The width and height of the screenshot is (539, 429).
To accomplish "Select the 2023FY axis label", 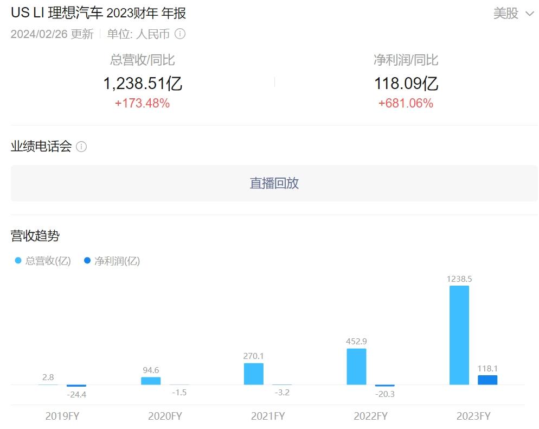I will pyautogui.click(x=473, y=417).
